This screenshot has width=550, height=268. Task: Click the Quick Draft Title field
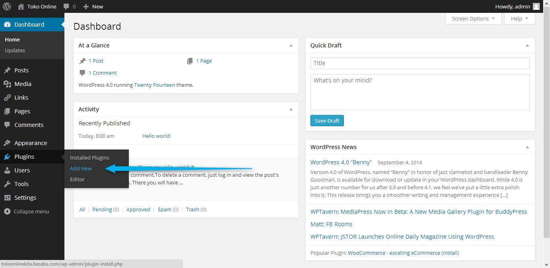click(x=420, y=63)
